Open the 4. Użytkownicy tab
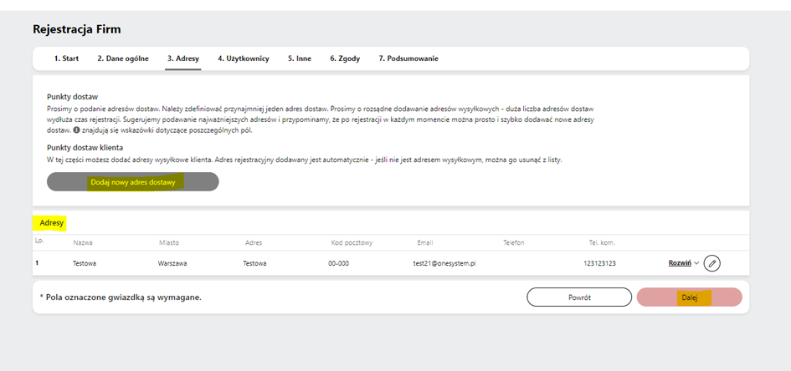 (x=243, y=58)
